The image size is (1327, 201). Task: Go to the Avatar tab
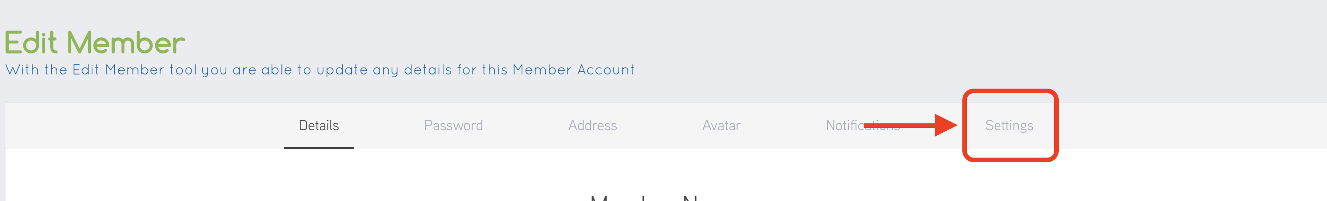point(721,126)
